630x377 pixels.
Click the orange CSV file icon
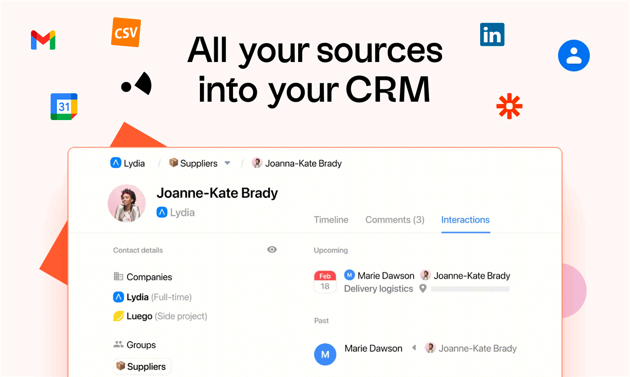click(126, 32)
